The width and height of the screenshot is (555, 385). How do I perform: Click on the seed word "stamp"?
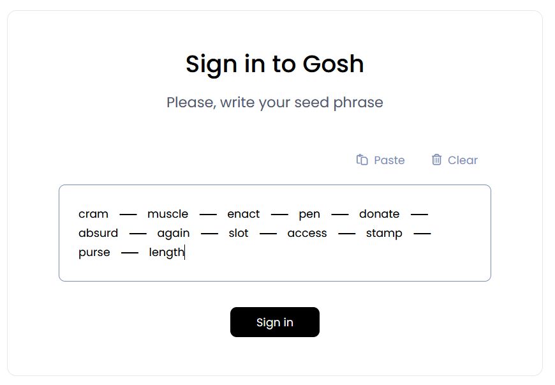coord(384,233)
